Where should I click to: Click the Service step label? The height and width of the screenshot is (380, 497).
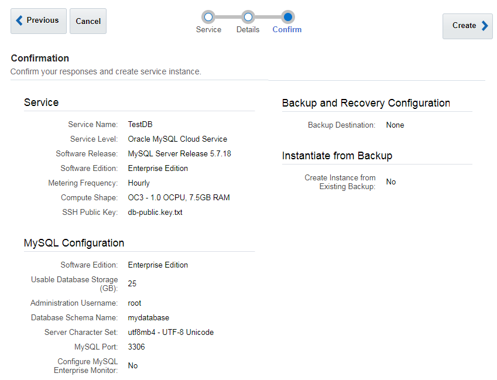(x=208, y=30)
